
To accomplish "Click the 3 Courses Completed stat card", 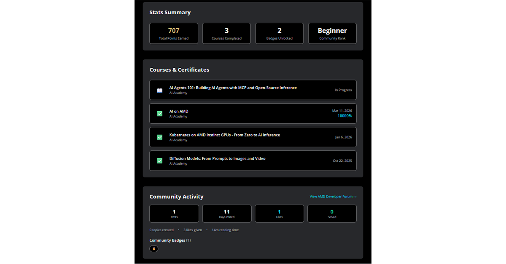I will coord(226,33).
